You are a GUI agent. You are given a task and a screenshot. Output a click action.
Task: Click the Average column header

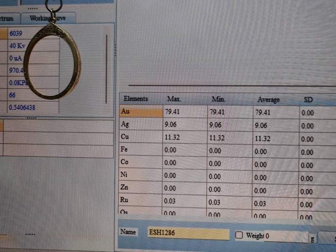click(268, 100)
